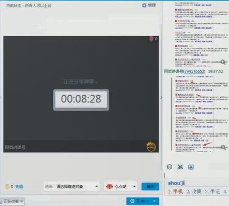Image resolution: width=229 pixels, height=206 pixels.
Task: Open the 请选择赠送对象 recipient dropdown
Action: pyautogui.click(x=71, y=186)
